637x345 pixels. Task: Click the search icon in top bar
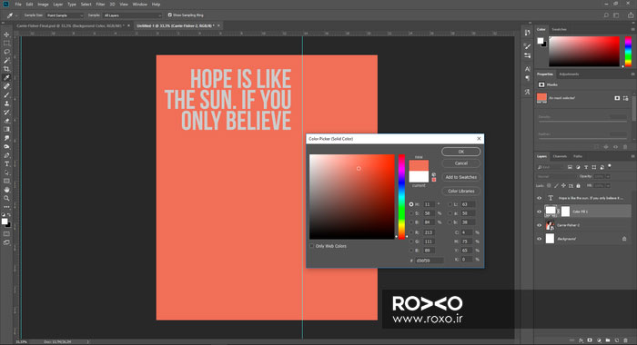(x=606, y=15)
